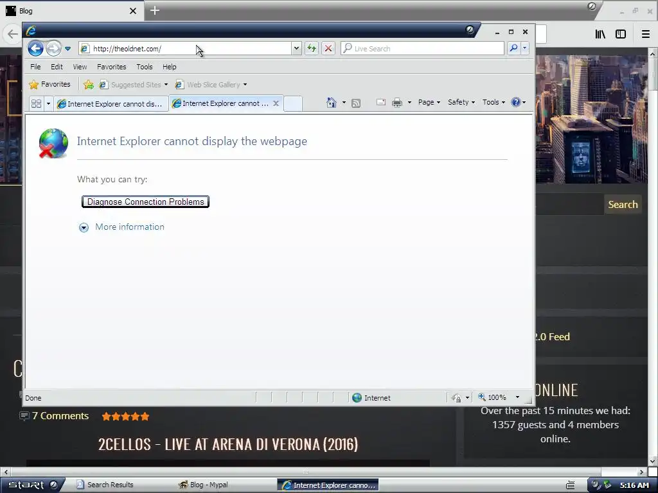The height and width of the screenshot is (493, 658).
Task: Open the Favorites star center button
Action: 49,84
